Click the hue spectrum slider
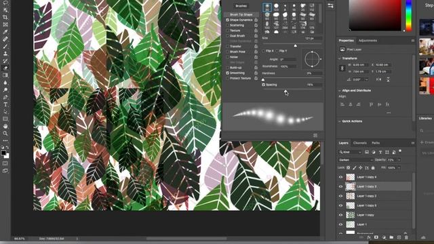The image size is (434, 244). click(409, 15)
